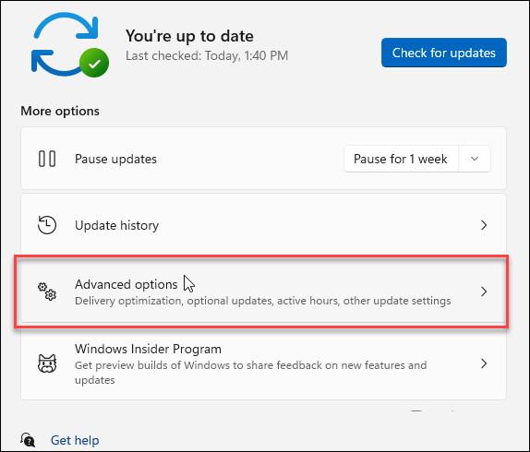This screenshot has height=452, width=530.
Task: Open the Get help link
Action: (75, 440)
